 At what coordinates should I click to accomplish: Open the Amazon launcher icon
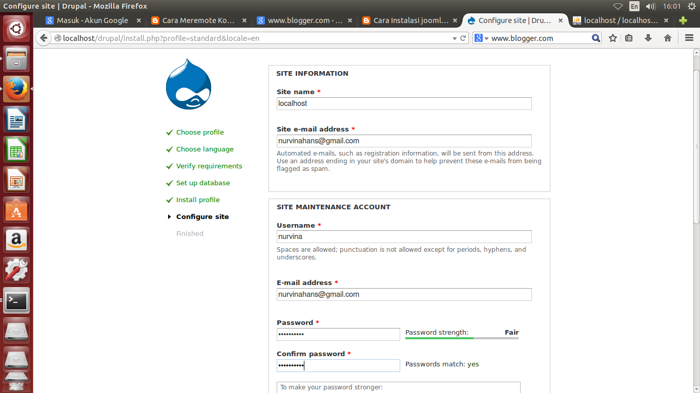click(x=16, y=240)
